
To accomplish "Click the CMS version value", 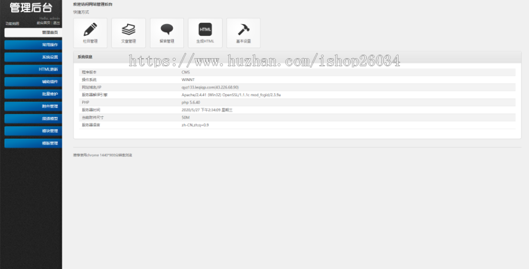I will pyautogui.click(x=186, y=72).
